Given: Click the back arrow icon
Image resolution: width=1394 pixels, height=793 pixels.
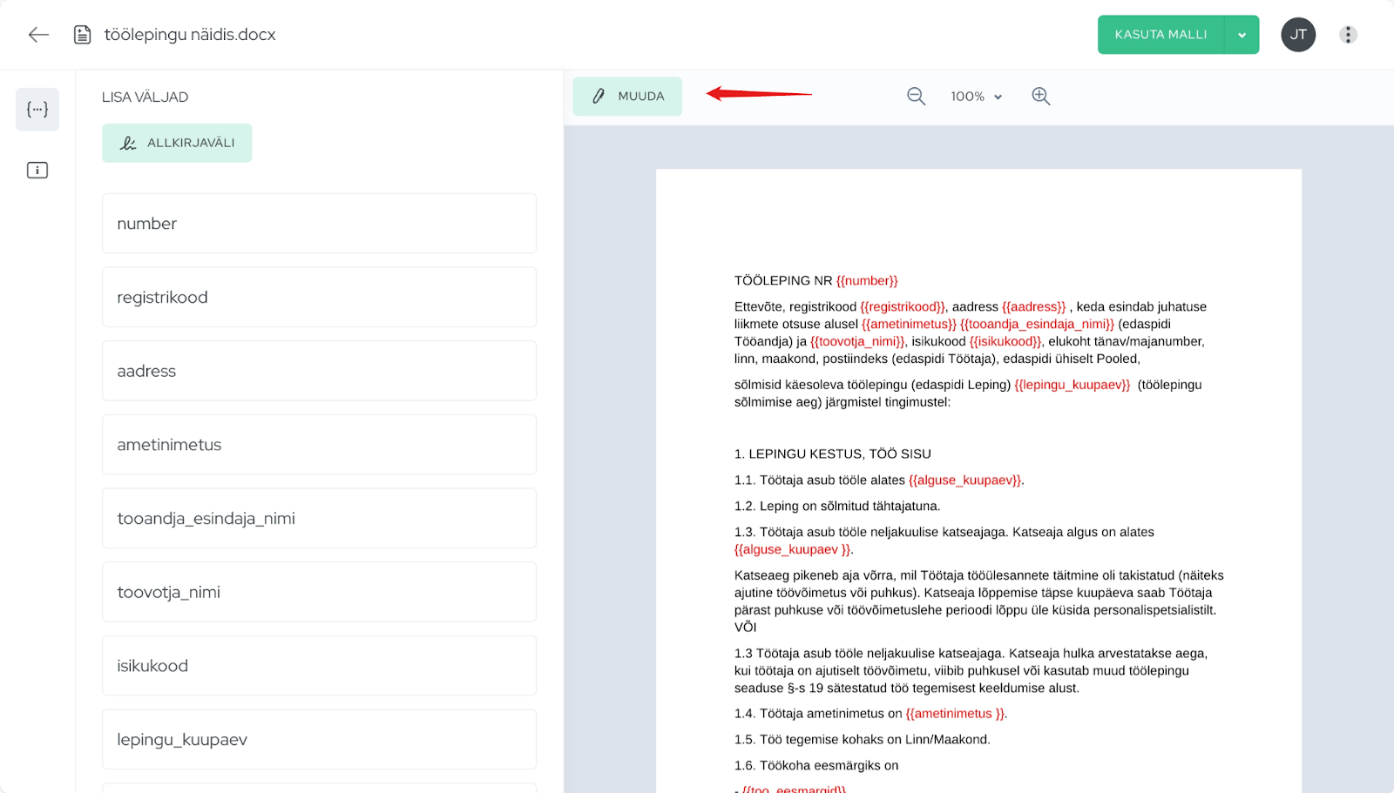Looking at the screenshot, I should [x=38, y=35].
